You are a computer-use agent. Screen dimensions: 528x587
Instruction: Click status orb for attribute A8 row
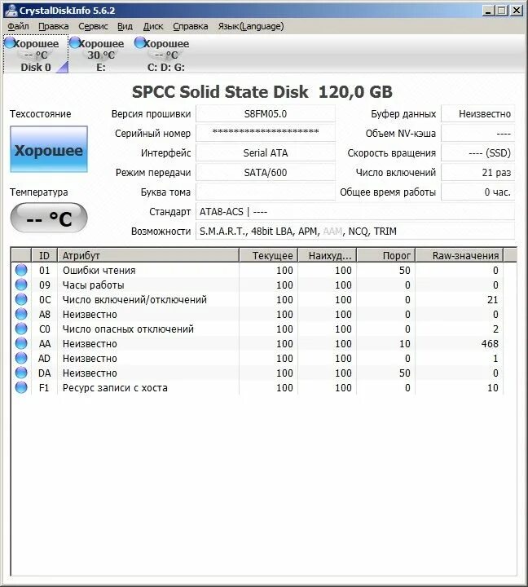pyautogui.click(x=21, y=314)
